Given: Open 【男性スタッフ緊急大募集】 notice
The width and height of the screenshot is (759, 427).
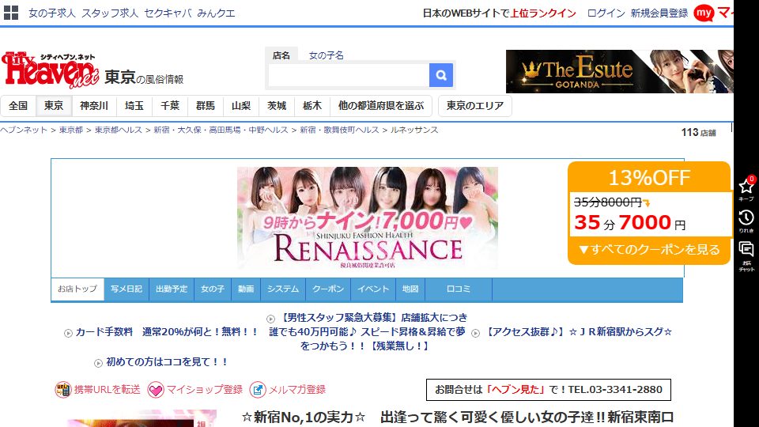Looking at the screenshot, I should pyautogui.click(x=368, y=331).
